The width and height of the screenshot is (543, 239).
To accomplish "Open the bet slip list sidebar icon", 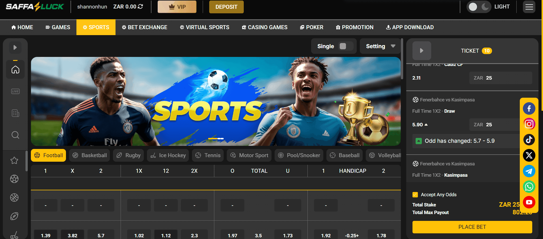I will coord(15,113).
